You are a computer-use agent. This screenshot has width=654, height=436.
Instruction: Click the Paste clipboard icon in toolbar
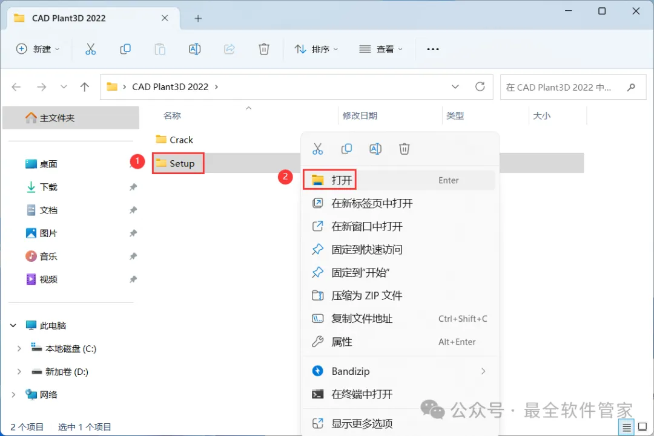(x=160, y=49)
